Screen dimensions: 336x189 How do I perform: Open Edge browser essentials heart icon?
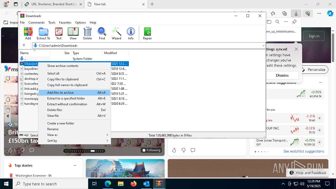307,13
